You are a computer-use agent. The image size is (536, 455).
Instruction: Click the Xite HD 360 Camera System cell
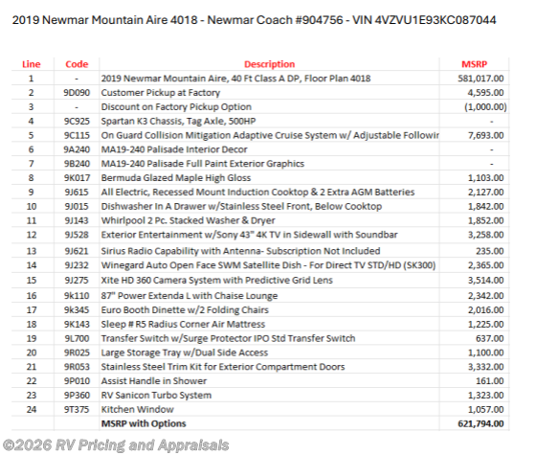click(x=269, y=281)
